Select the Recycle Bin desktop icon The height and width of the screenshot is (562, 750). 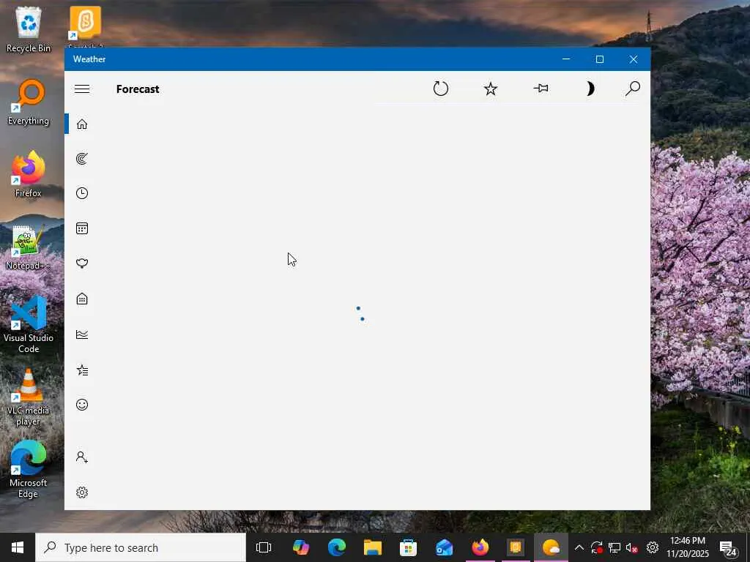click(x=29, y=29)
